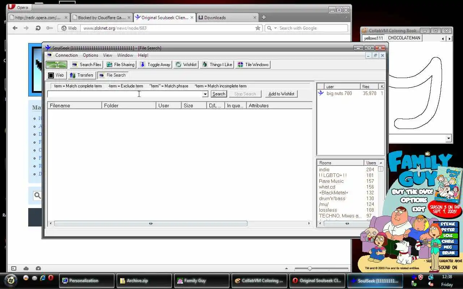Bookmark page with the Opera star icon
This screenshot has height=289, width=463.
coord(258,28)
